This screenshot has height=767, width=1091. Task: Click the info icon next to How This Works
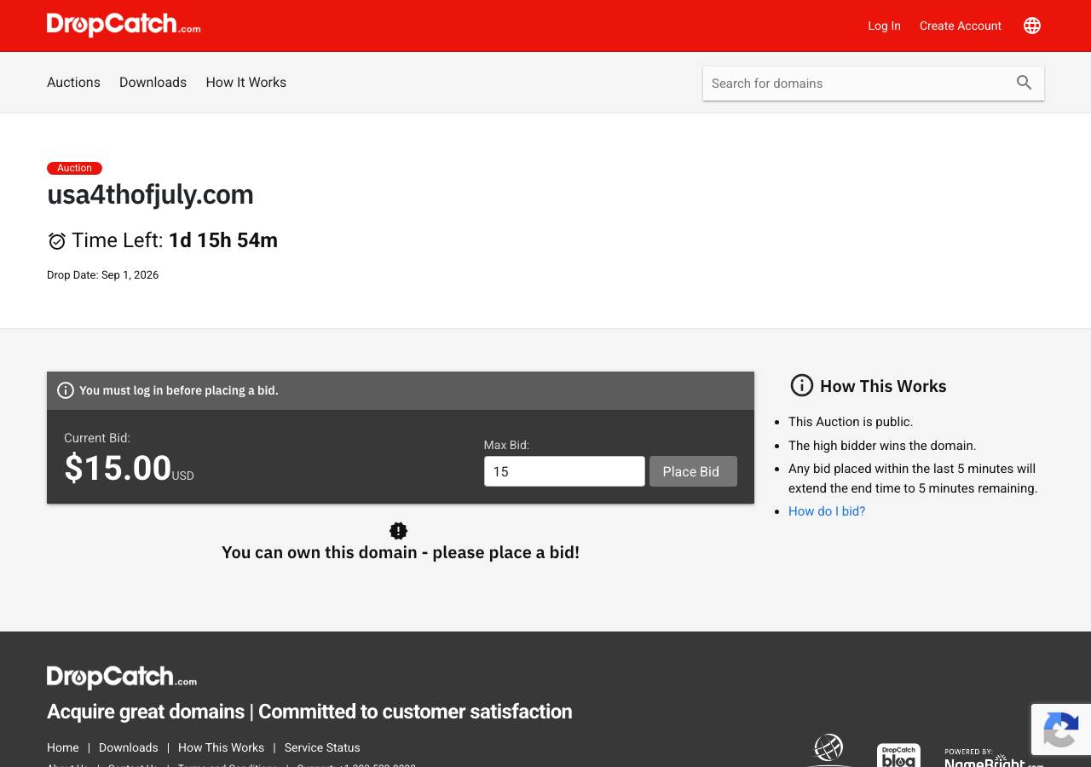tap(802, 385)
